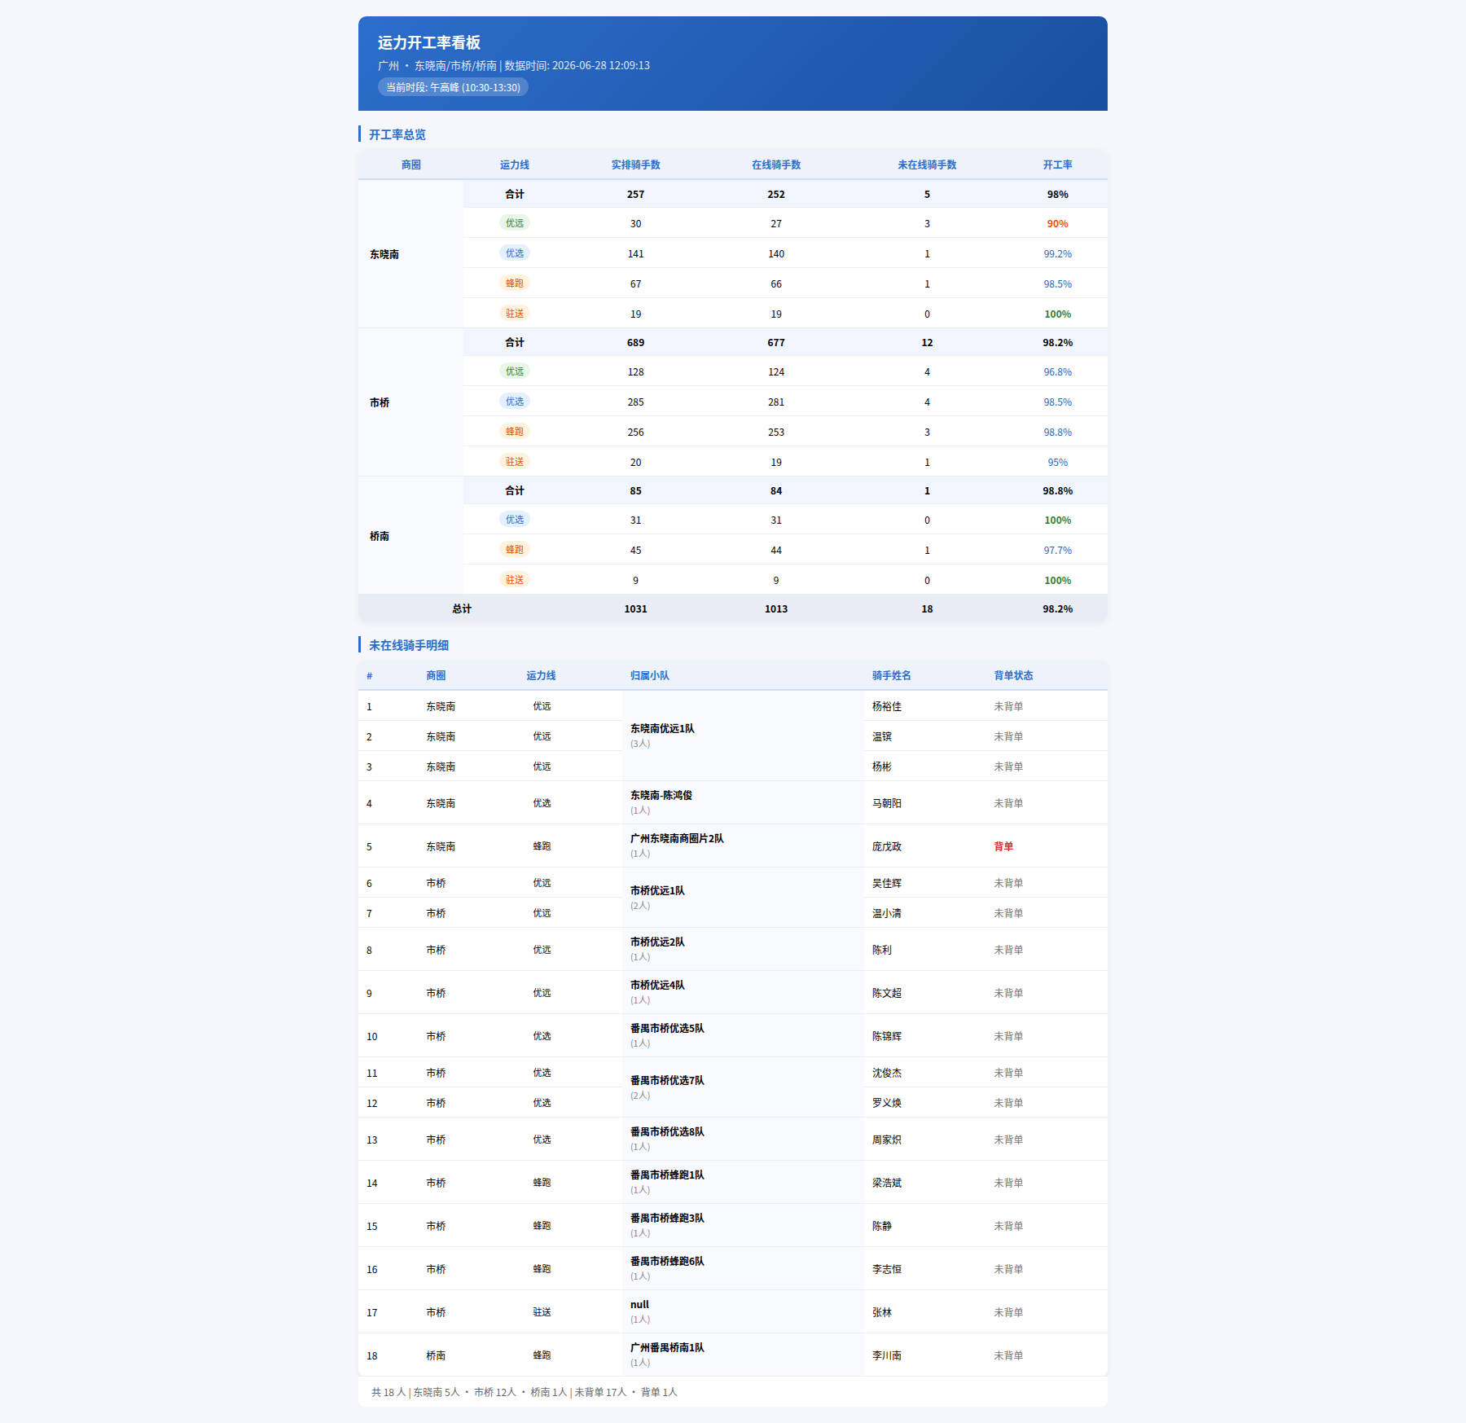
Task: Click the "蜂跑" tag in the 67-rider row
Action: (515, 283)
